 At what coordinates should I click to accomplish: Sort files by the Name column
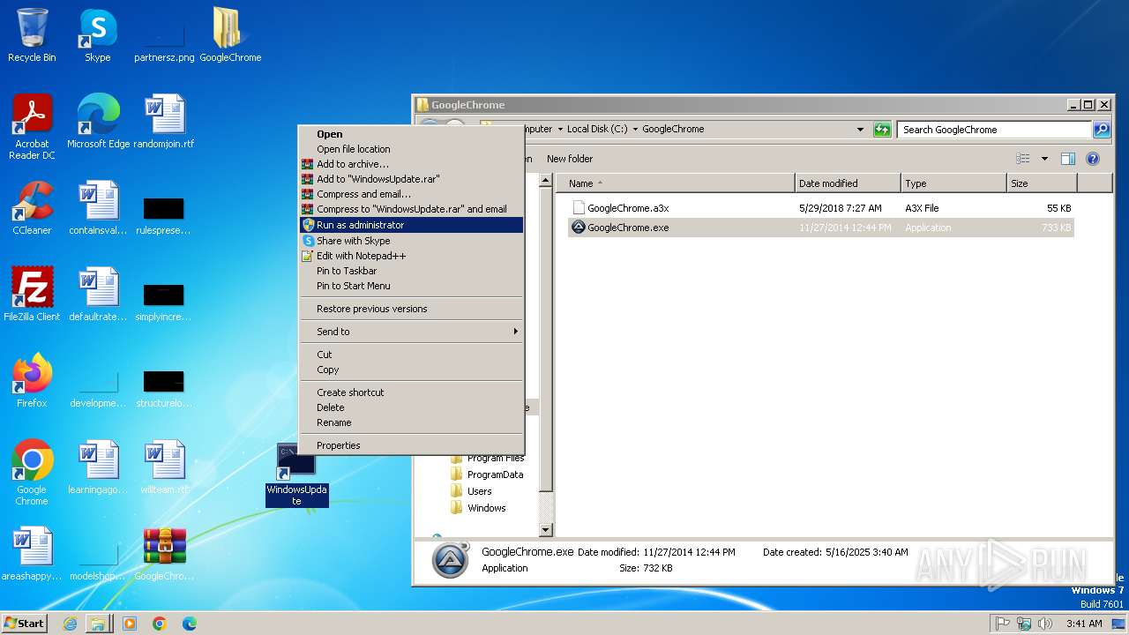(x=675, y=183)
